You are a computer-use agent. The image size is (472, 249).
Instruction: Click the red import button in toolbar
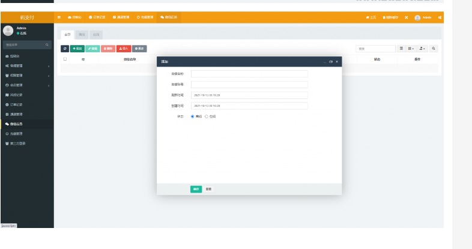click(124, 49)
